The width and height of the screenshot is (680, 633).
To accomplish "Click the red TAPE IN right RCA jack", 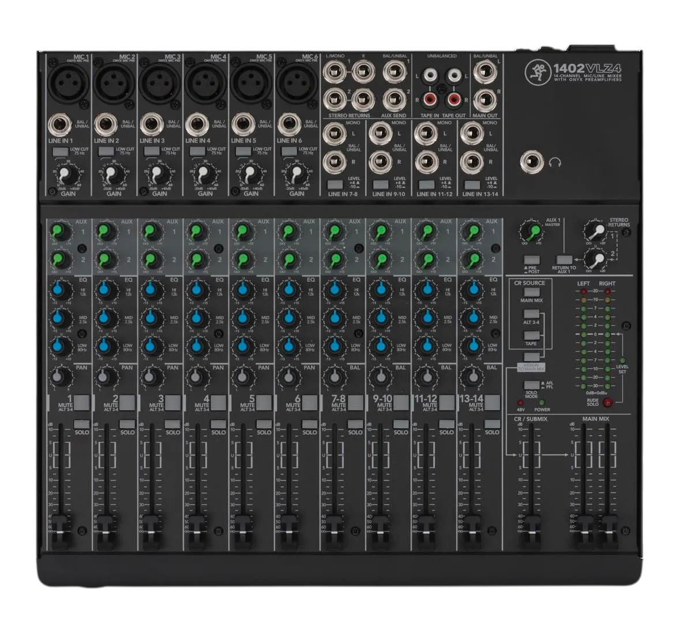I will [x=430, y=100].
